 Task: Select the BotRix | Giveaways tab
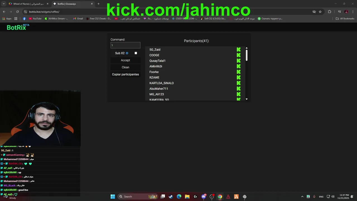click(73, 4)
